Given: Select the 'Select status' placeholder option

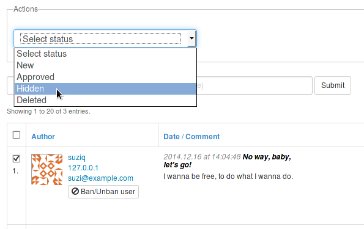Looking at the screenshot, I should pyautogui.click(x=105, y=54).
